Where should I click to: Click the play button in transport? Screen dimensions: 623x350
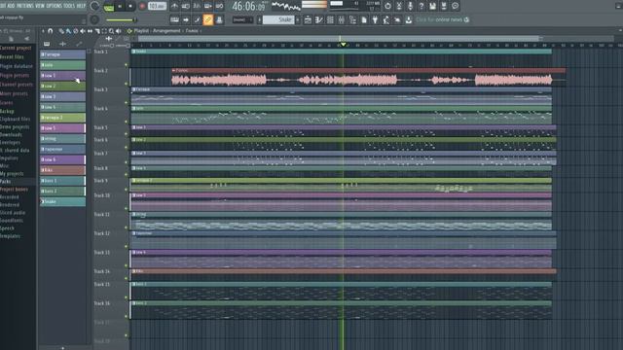[x=120, y=7]
